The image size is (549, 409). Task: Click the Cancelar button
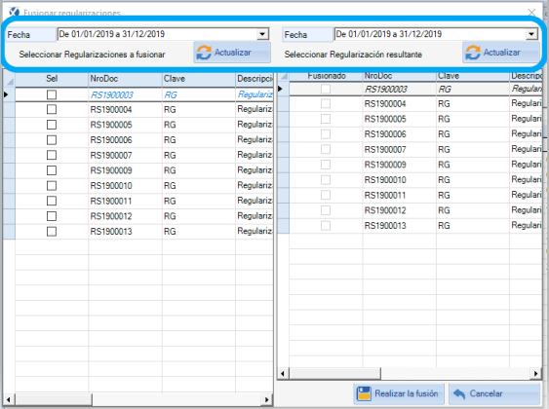494,393
